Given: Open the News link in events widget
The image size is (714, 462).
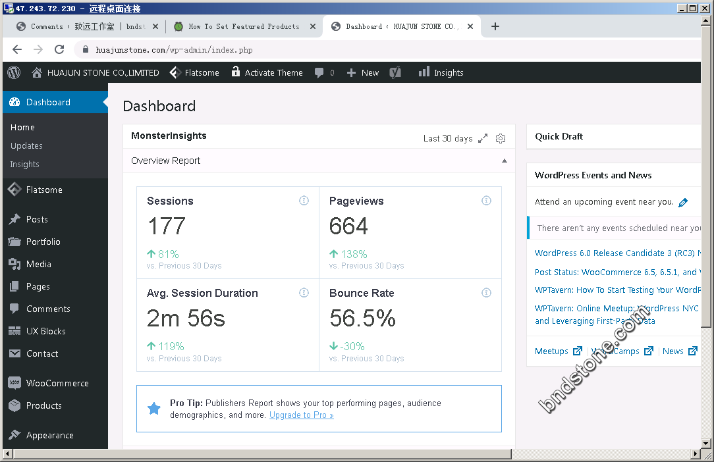Looking at the screenshot, I should 680,351.
